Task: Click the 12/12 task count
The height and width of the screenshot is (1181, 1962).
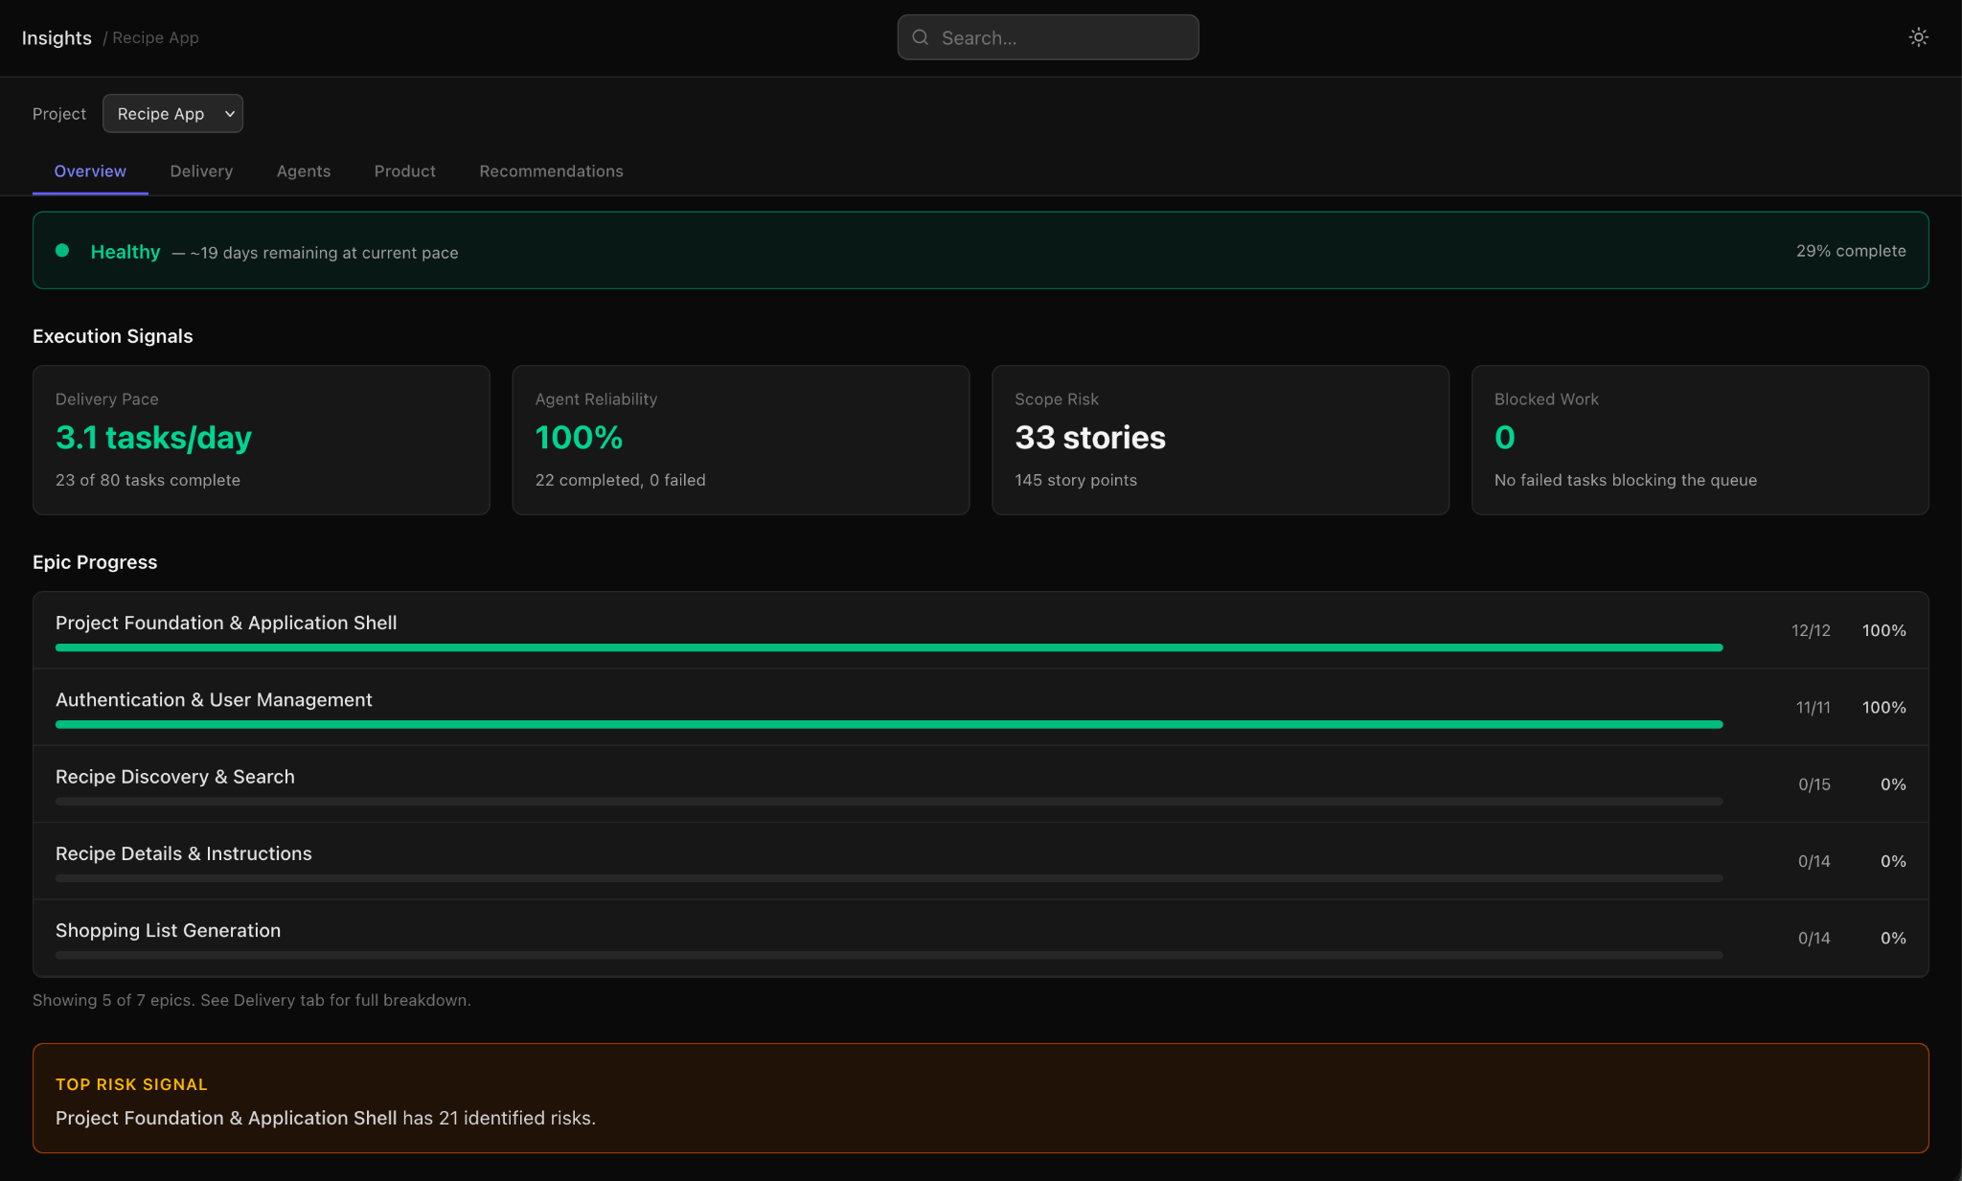Action: pyautogui.click(x=1811, y=630)
